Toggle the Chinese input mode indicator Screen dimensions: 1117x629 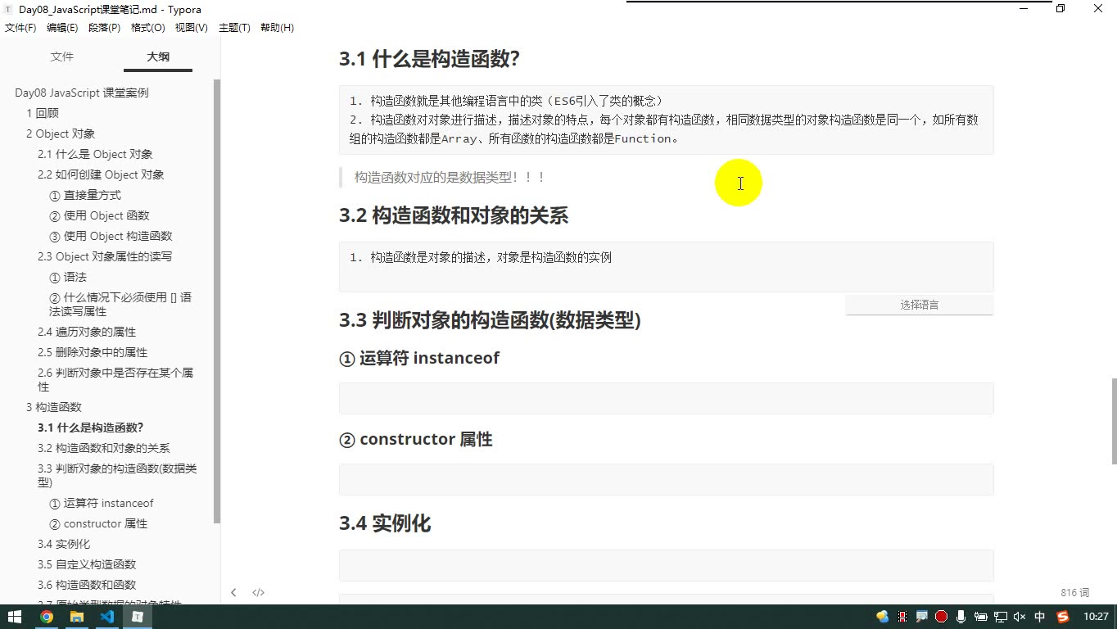1040,617
